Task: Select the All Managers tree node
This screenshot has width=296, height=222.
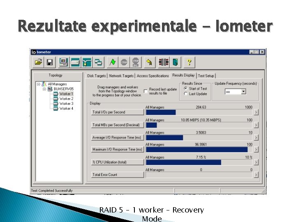Action: (x=57, y=84)
